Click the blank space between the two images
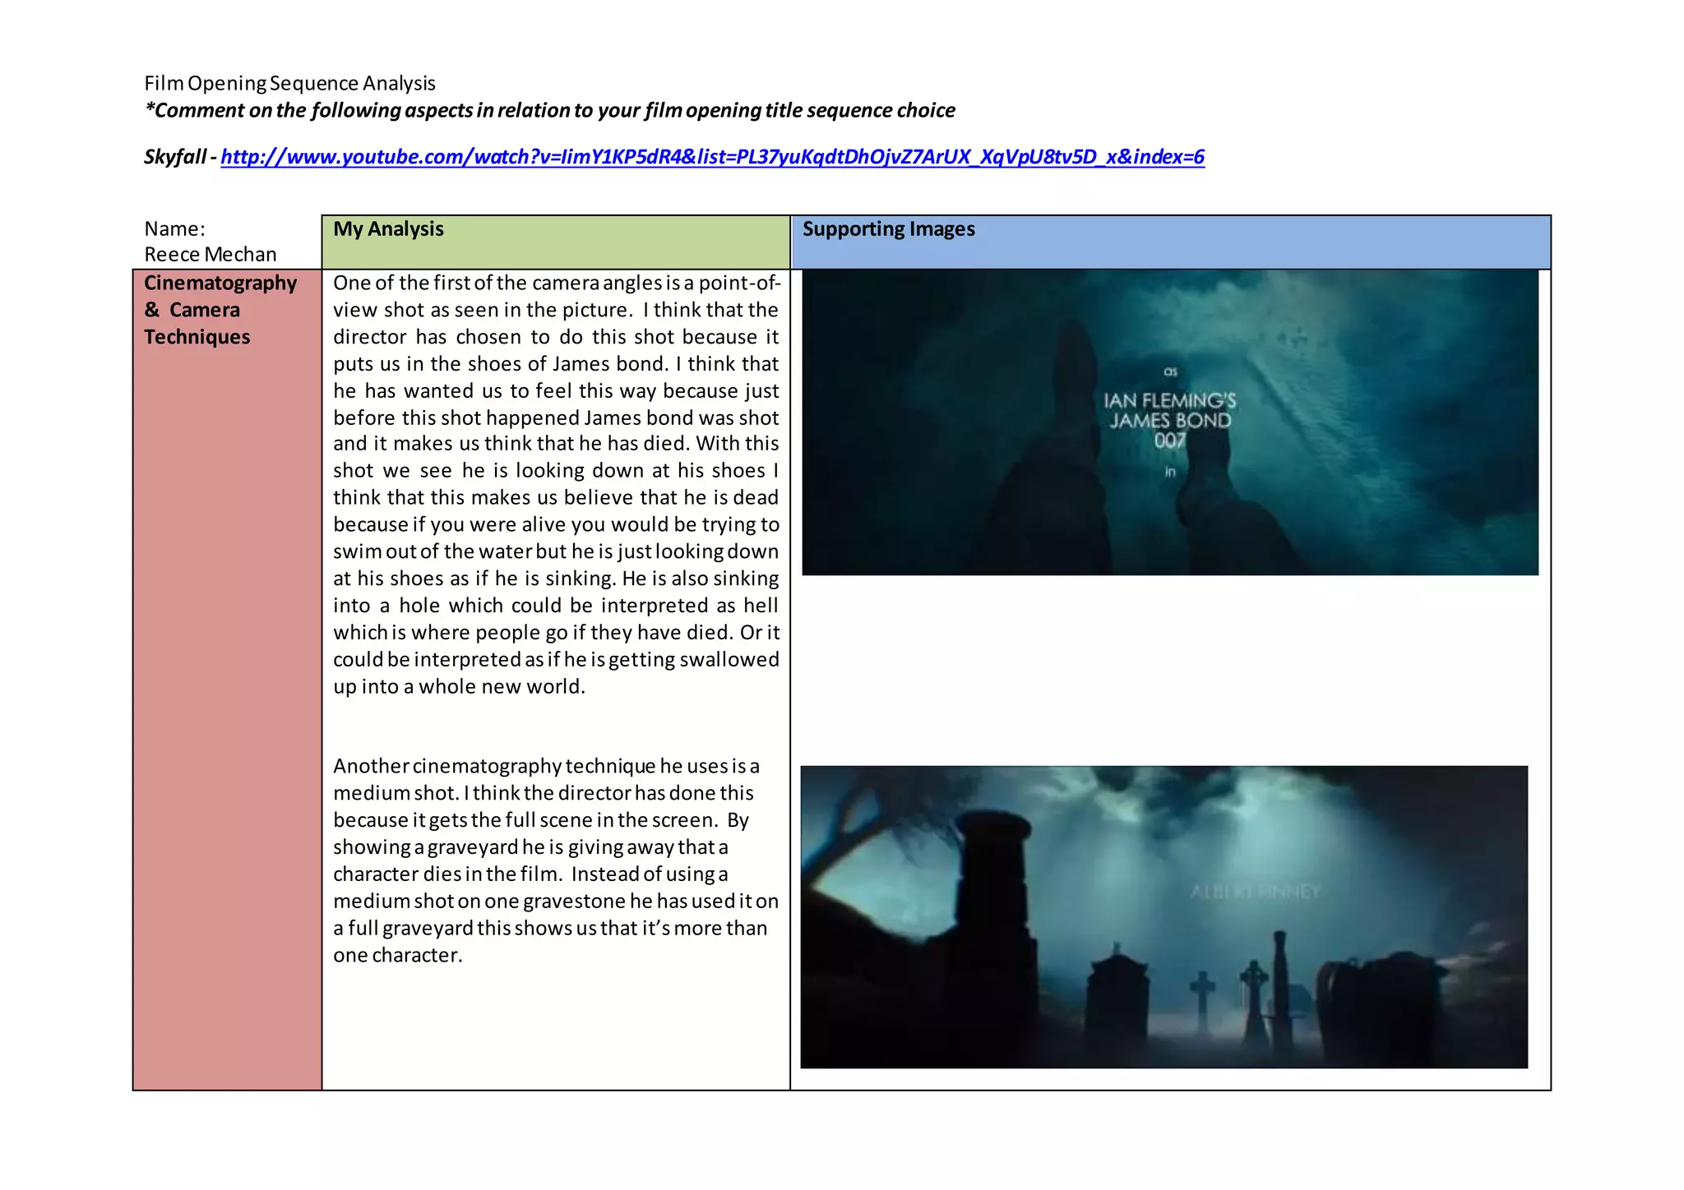Viewport: 1684px width, 1190px height. [x=1169, y=670]
